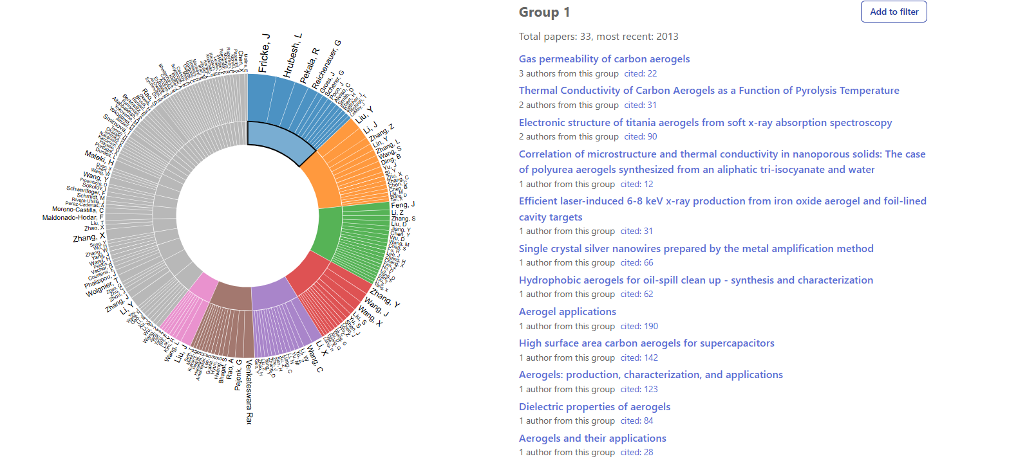Viewport: 1018px width, 461px height.
Task: Open Hydrophobic aerogels for oil-spill clean up paper
Action: pos(696,280)
